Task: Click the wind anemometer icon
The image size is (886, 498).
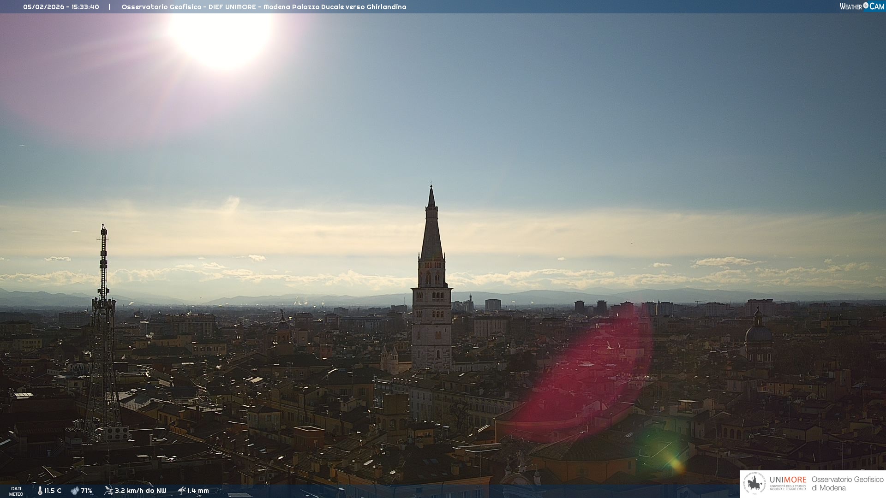Action: click(x=108, y=491)
